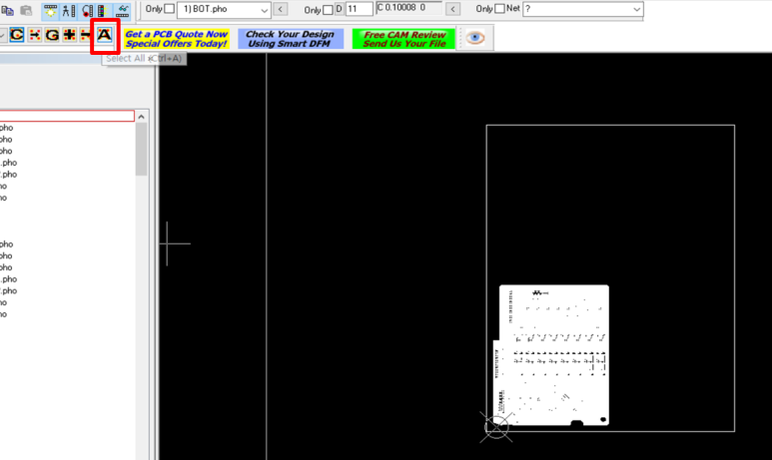
Task: Click the copy icon in top toolbar
Action: (7, 10)
